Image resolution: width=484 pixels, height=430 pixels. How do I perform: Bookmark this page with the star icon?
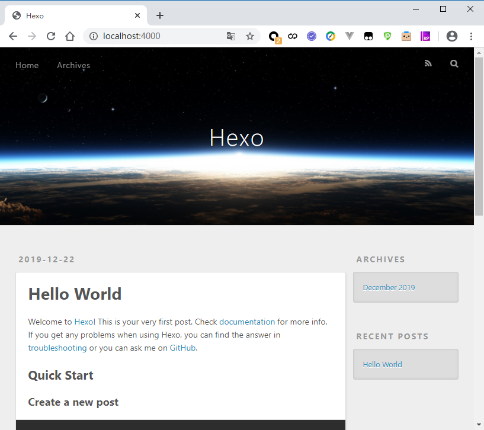point(250,36)
